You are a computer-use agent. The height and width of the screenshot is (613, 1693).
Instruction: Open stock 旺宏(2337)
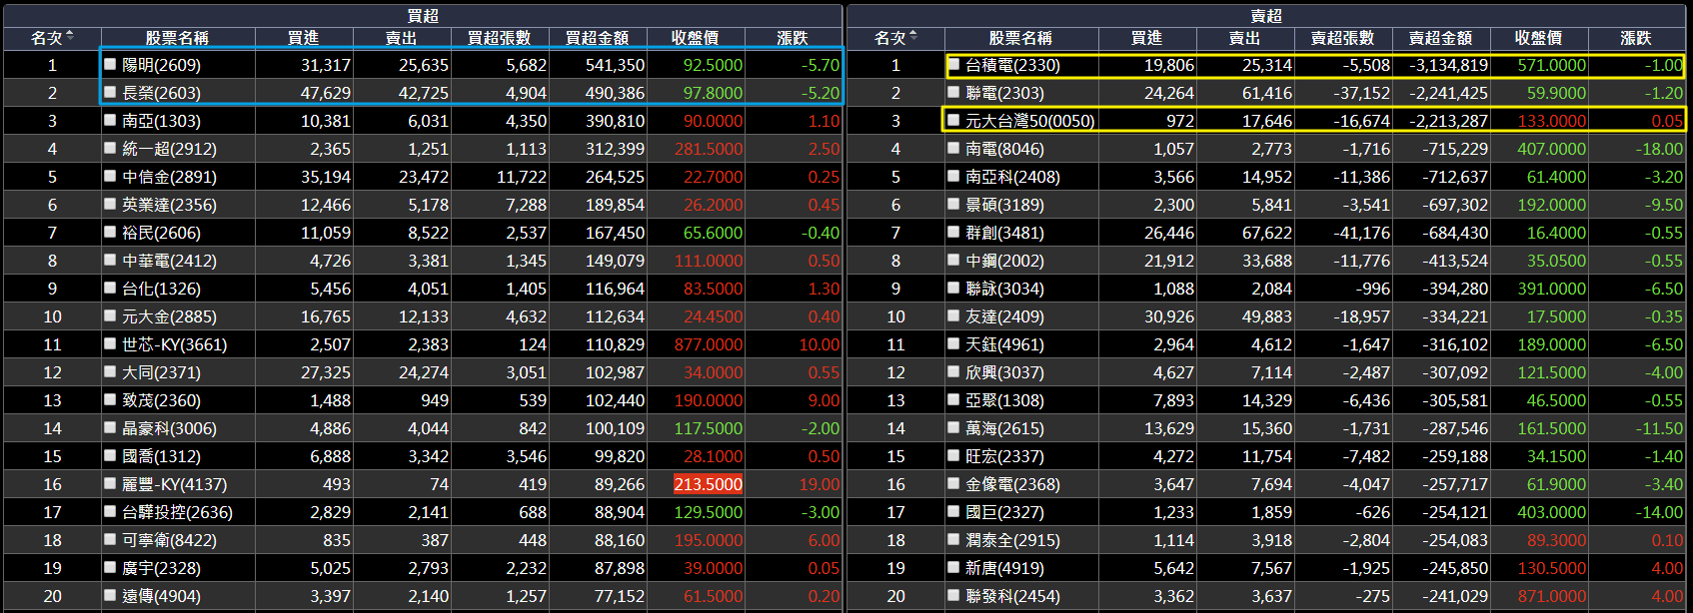(1004, 456)
